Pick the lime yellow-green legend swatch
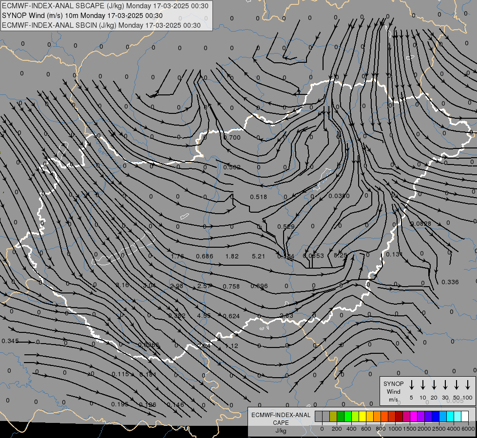Image resolution: width=477 pixels, height=438 pixels. click(x=355, y=417)
